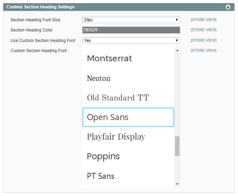This screenshot has width=238, height=196.
Task: Pick the highlighted Open Sans font
Action: tap(128, 117)
